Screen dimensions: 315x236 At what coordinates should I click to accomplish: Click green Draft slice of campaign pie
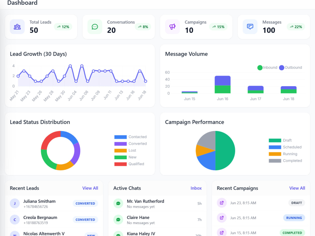(x=226, y=150)
